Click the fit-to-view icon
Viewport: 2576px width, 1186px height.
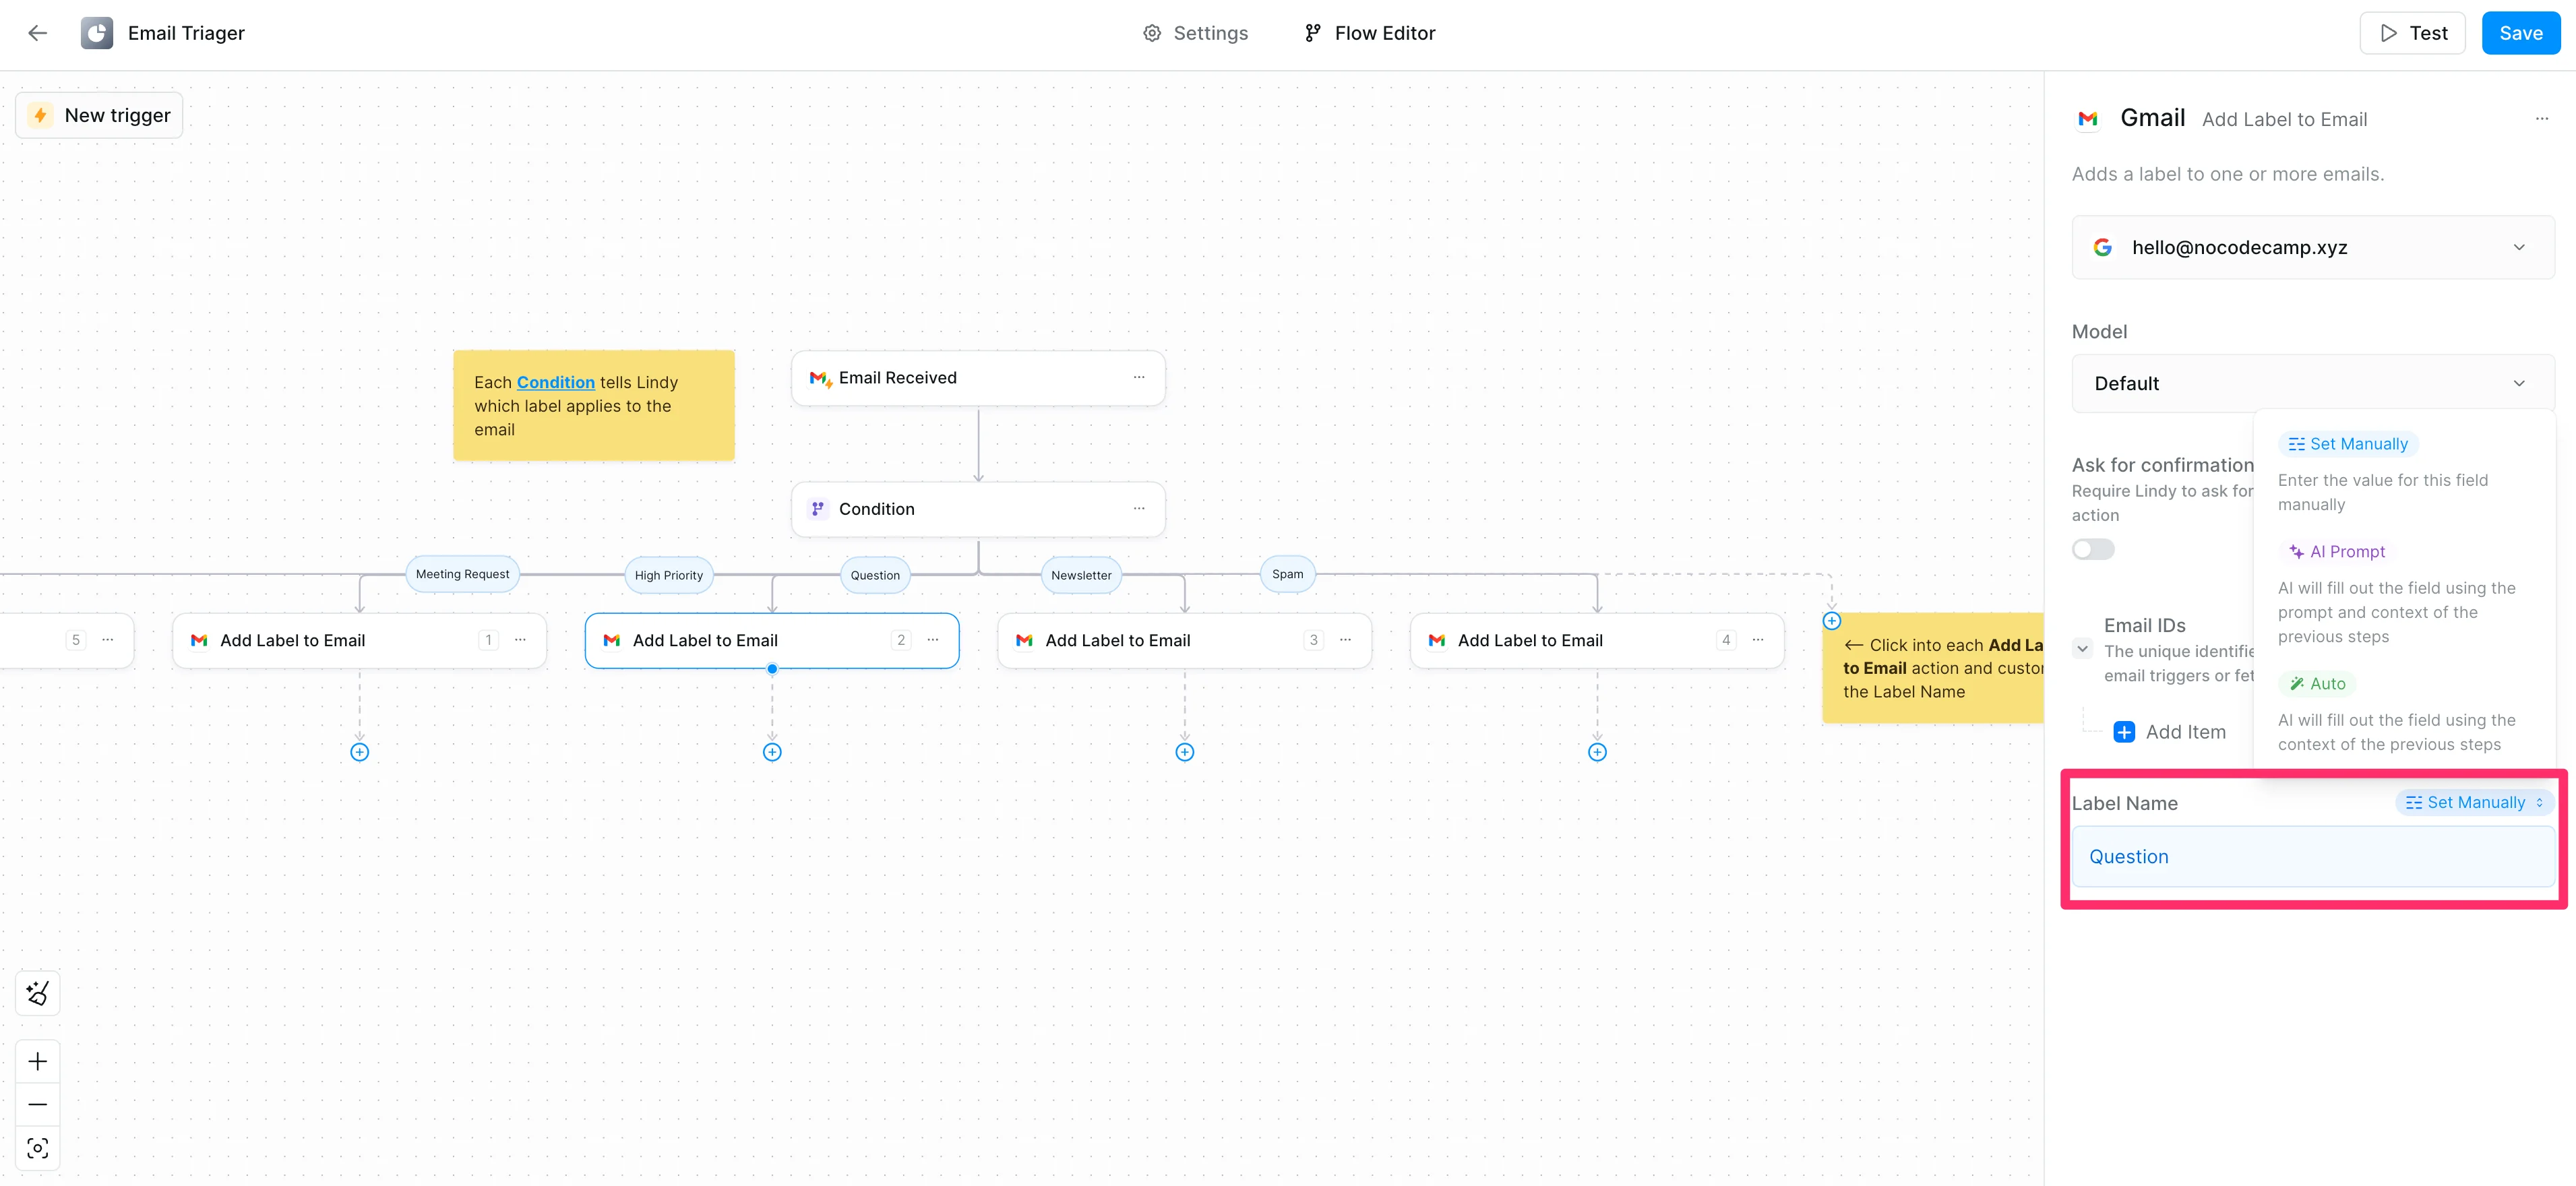point(37,1148)
